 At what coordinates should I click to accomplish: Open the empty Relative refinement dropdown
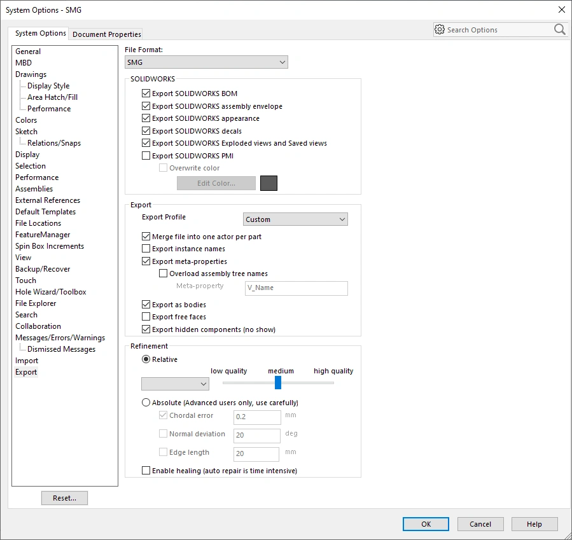click(x=175, y=384)
